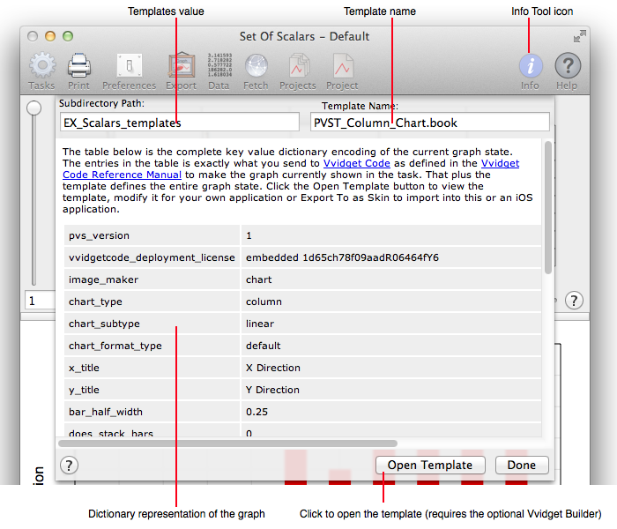Select the x_title key cell
Viewport: 617px width, 529px height.
152,368
